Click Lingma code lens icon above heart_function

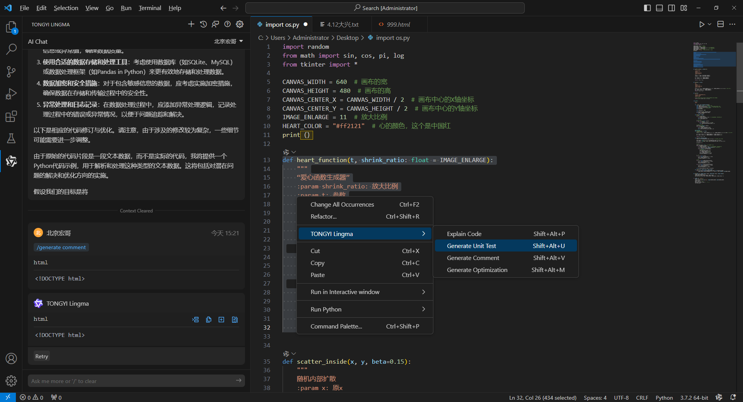286,152
